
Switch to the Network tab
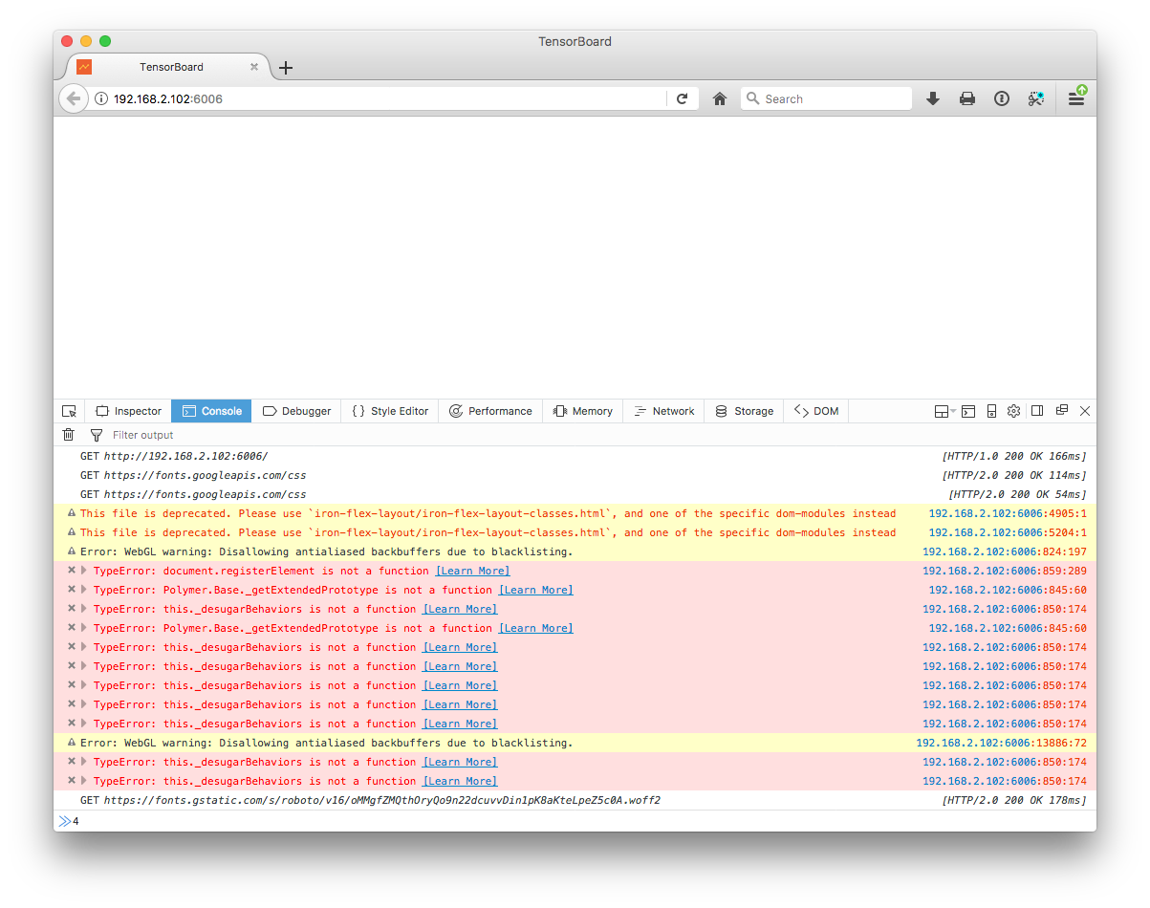(663, 411)
